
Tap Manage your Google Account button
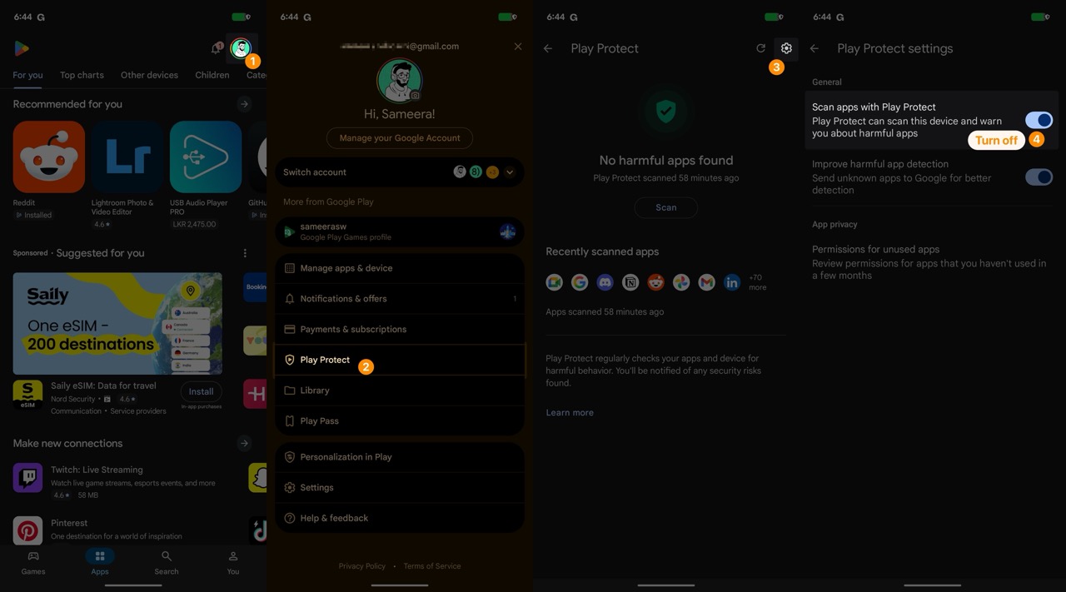tap(400, 138)
